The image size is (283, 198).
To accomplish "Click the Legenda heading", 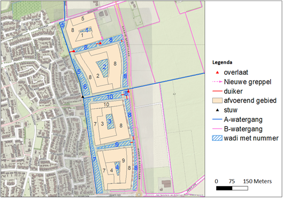I will [222, 62].
